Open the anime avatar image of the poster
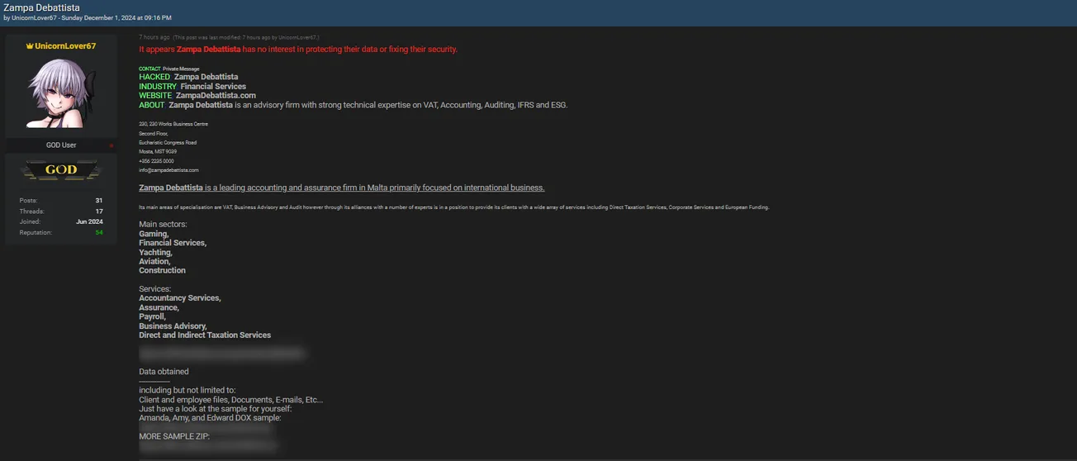Screen dimensions: 1077x461 60,93
